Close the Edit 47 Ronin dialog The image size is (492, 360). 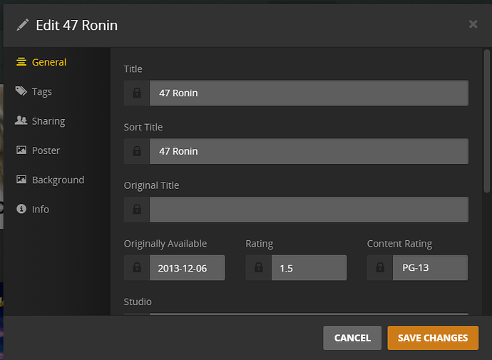[x=473, y=24]
